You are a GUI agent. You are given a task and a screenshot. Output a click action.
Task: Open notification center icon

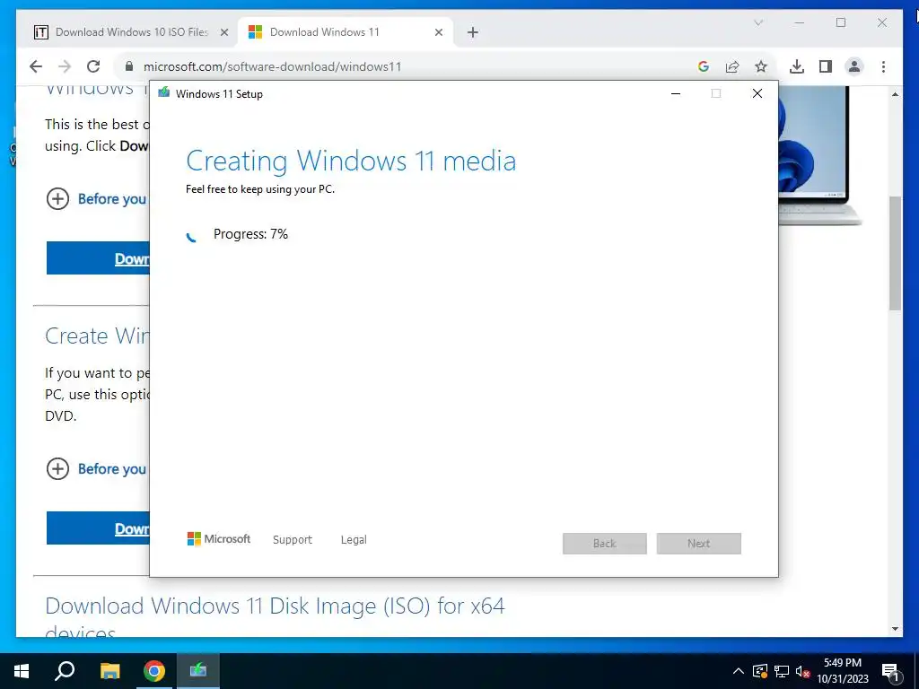click(x=890, y=671)
